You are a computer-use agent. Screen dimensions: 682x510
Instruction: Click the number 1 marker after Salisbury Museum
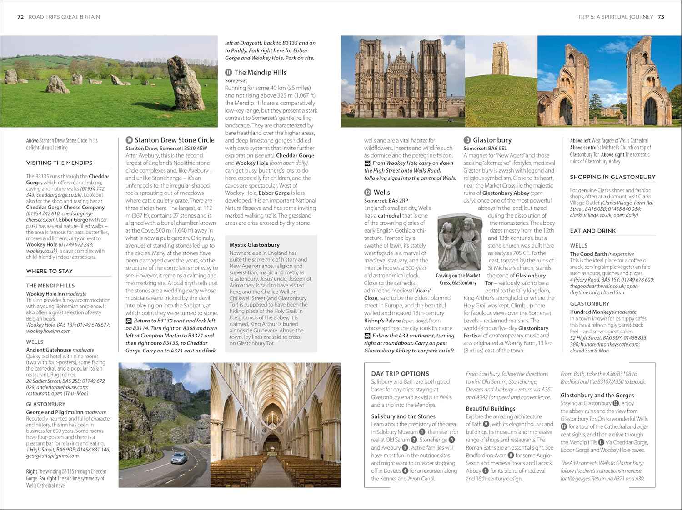[422, 432]
